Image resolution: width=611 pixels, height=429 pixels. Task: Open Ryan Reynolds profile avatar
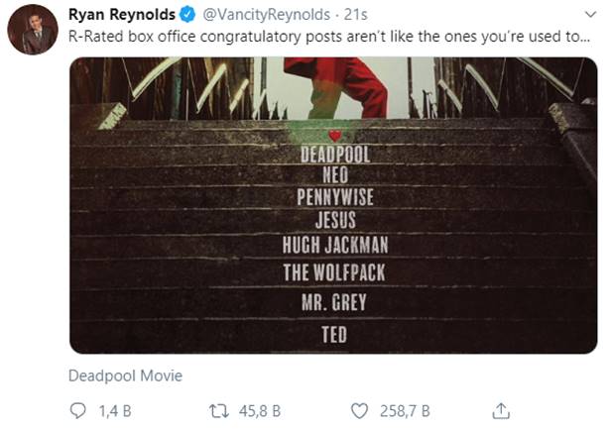[33, 29]
